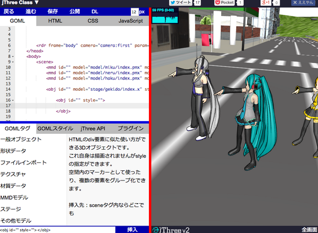Place cursor on empty line 17
This screenshot has width=318, height=233.
tap(82, 106)
